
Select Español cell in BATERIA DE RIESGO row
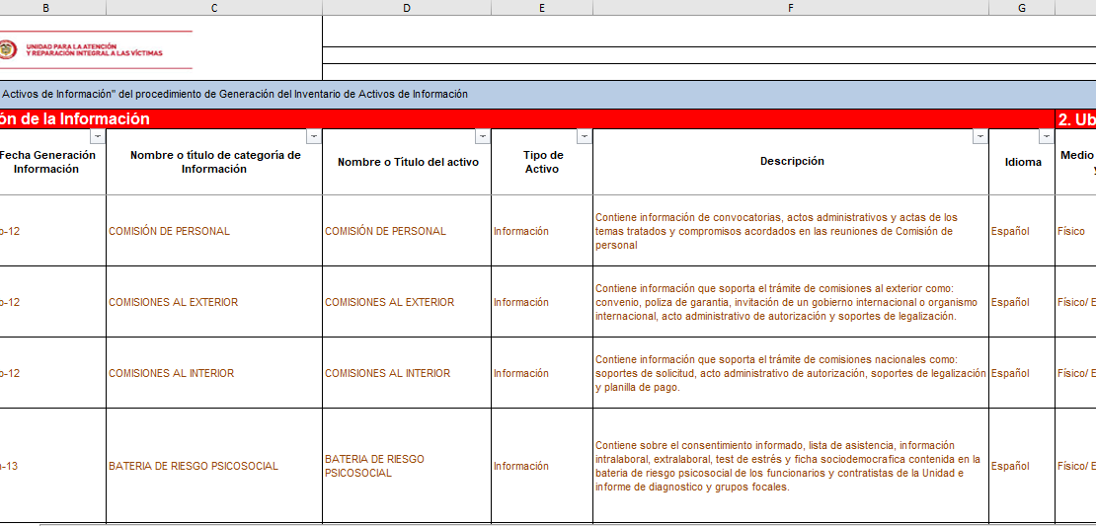pyautogui.click(x=1022, y=466)
